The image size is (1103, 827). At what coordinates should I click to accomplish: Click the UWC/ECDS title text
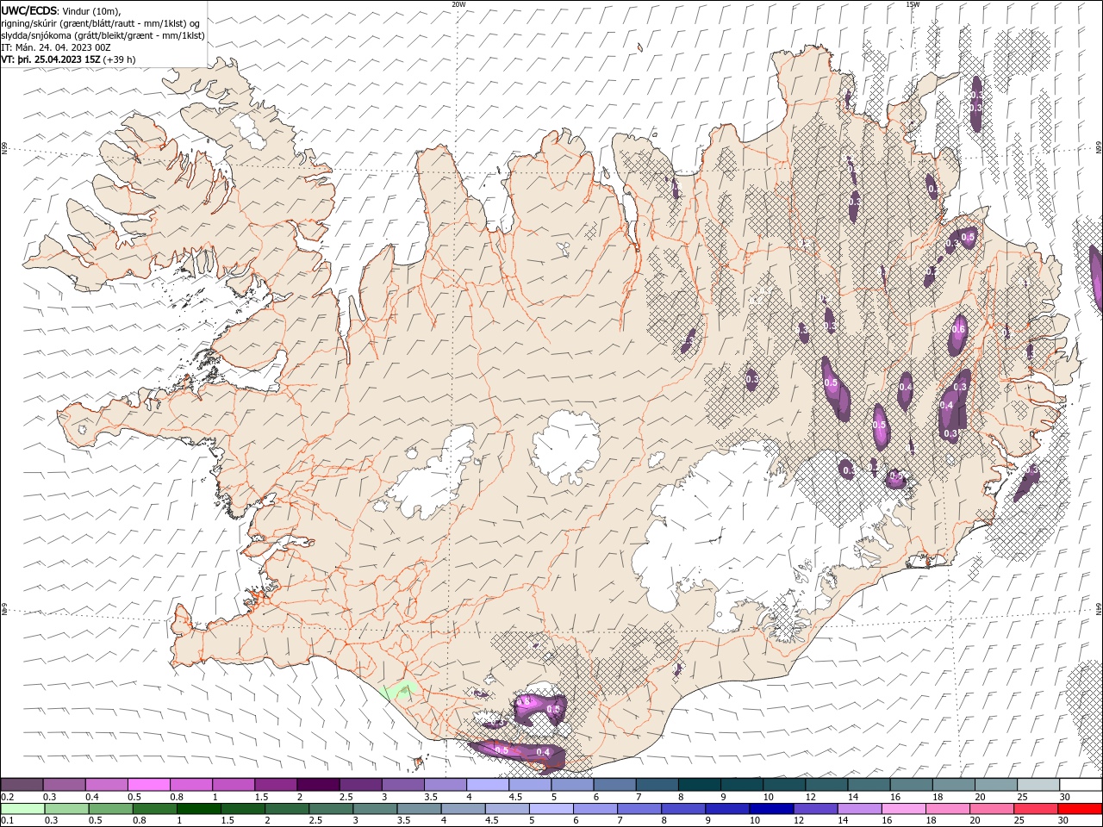[x=30, y=10]
